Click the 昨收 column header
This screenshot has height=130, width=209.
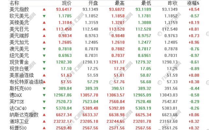(172, 3)
